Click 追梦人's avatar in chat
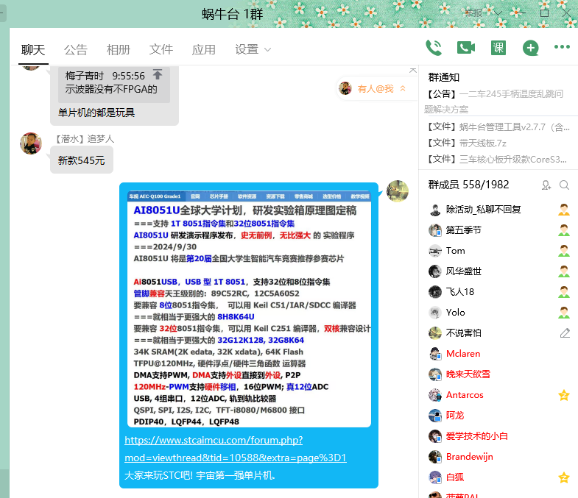 [31, 143]
